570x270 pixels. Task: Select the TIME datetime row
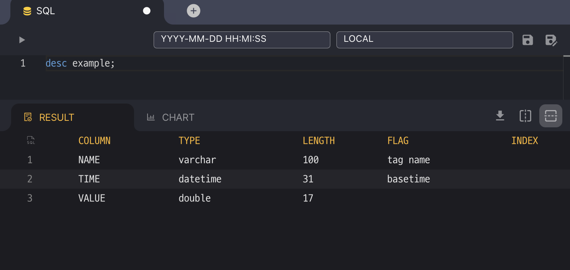pyautogui.click(x=89, y=179)
